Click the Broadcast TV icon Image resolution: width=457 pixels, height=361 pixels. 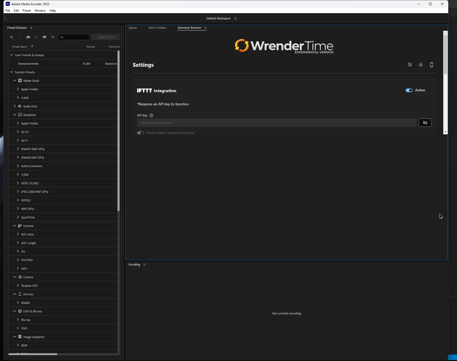coord(20,115)
